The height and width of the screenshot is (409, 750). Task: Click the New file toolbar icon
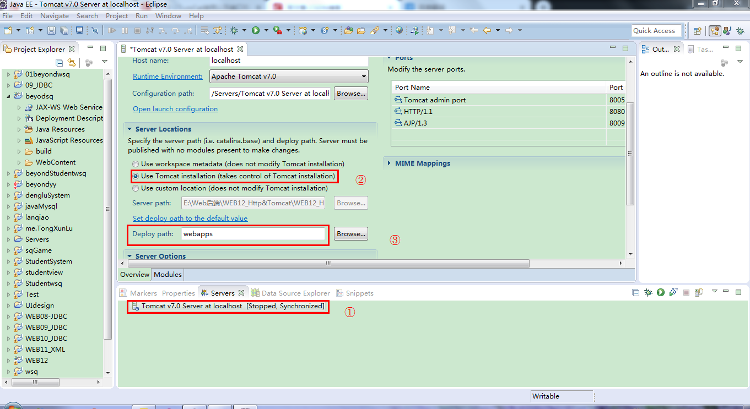point(8,30)
